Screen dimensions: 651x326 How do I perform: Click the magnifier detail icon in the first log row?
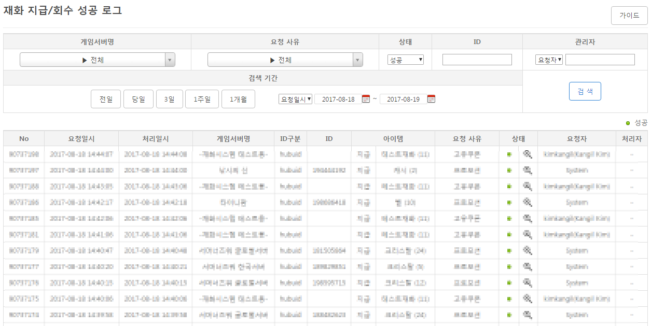528,154
